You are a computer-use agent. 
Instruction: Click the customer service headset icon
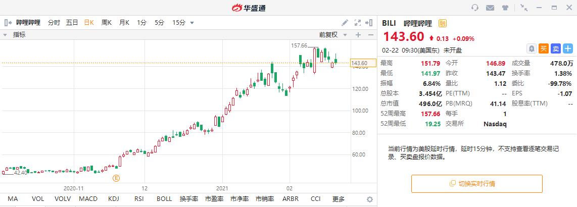point(475,8)
